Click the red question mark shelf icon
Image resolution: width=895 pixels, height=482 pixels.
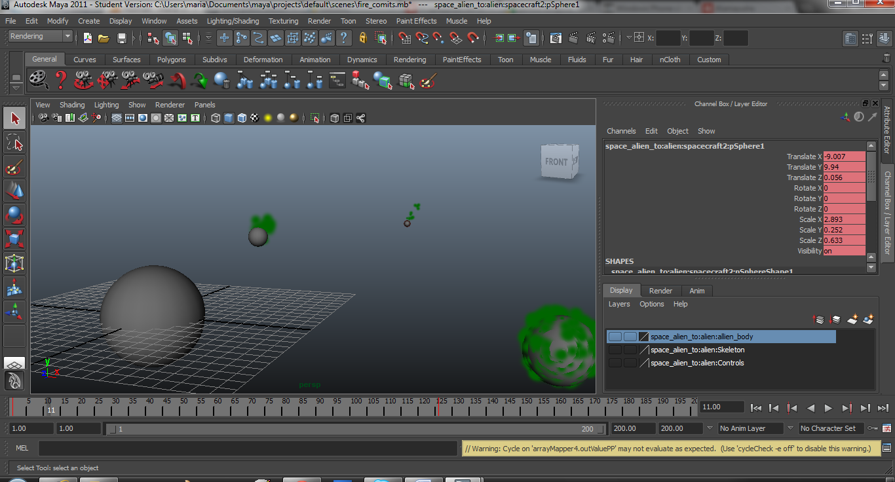[61, 80]
